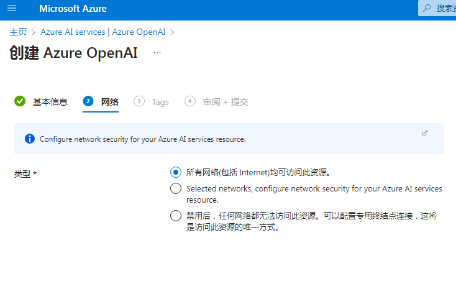This screenshot has height=299, width=456.
Task: Click the chevron after 主页 breadcrumb
Action: [x=34, y=32]
